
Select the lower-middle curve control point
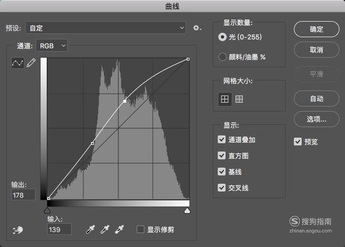93,144
